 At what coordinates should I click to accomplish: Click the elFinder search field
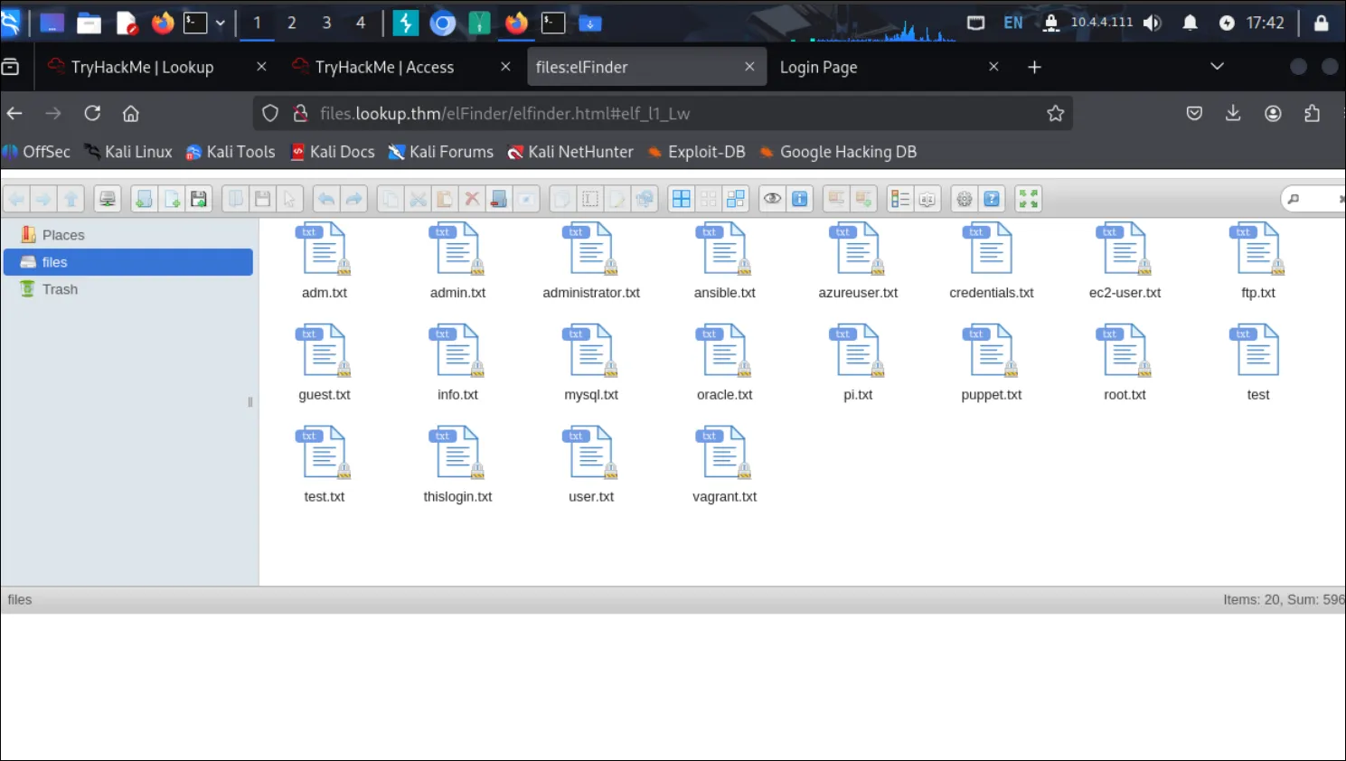[x=1315, y=199]
